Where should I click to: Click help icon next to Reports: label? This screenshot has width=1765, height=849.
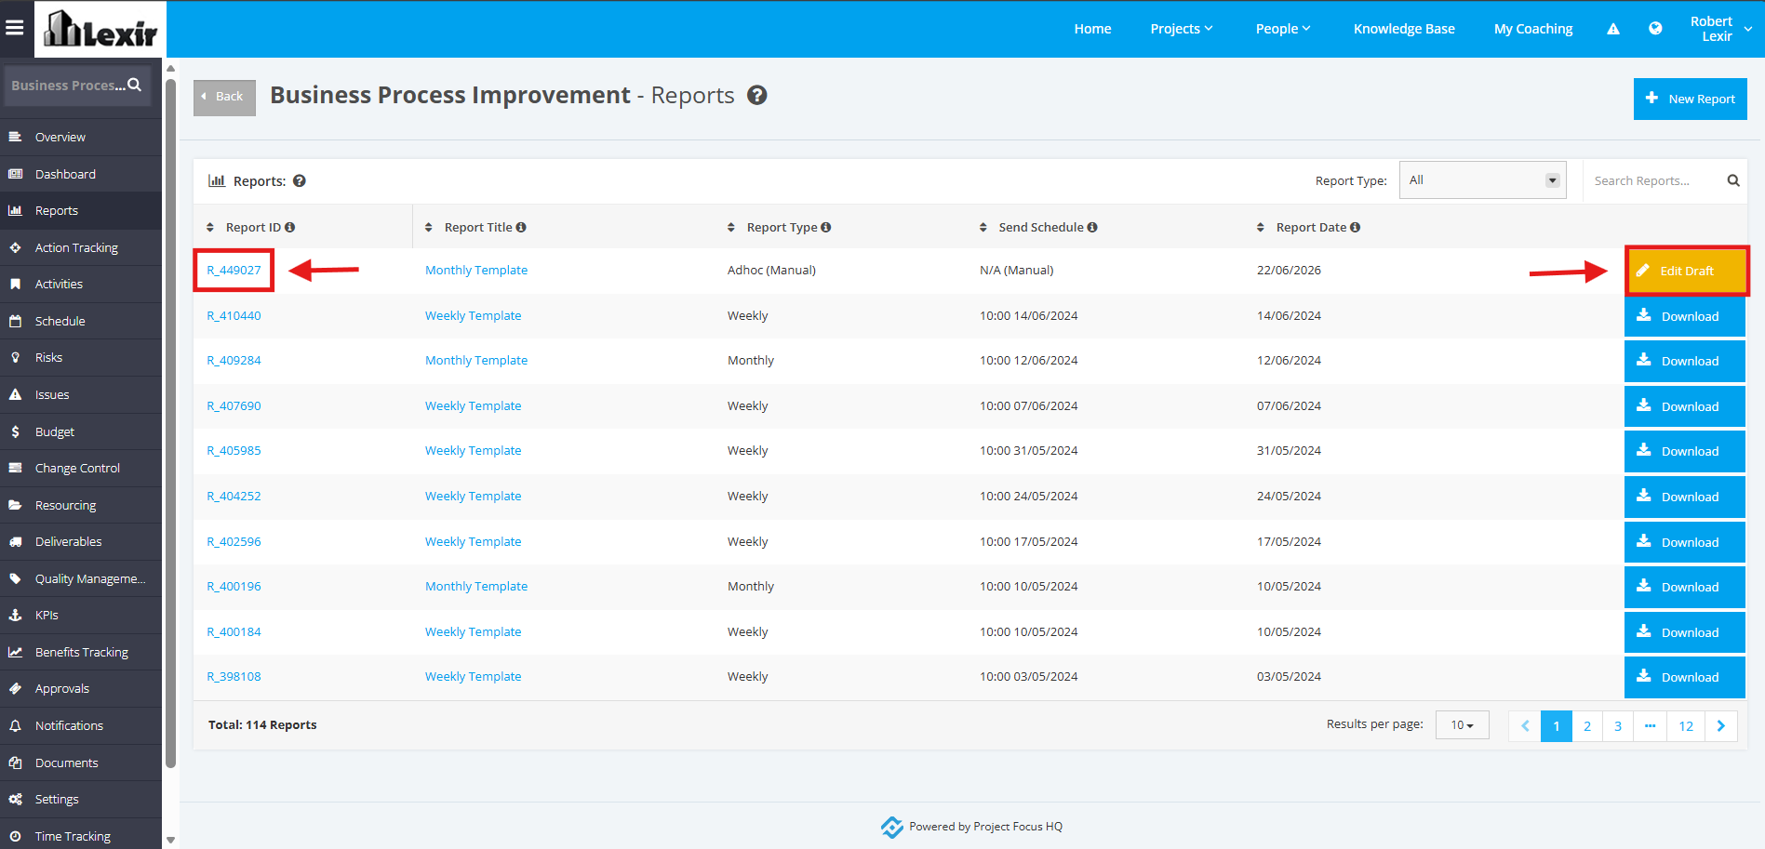300,180
